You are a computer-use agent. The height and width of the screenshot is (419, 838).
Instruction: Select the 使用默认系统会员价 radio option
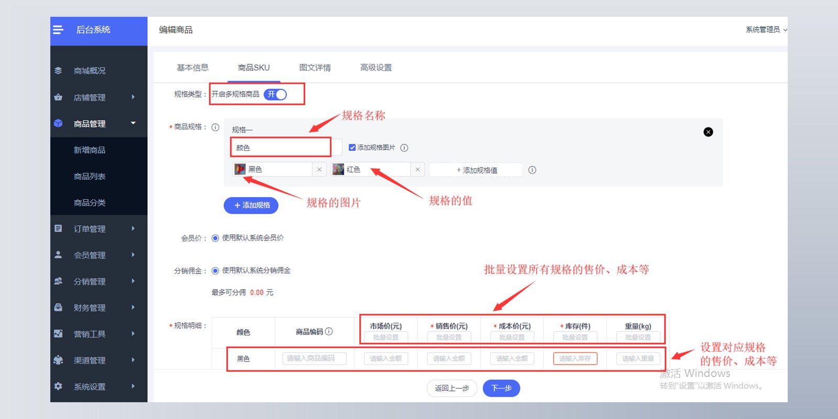[x=215, y=238]
